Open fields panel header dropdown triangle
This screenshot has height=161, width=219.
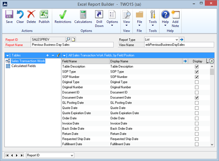64,56
